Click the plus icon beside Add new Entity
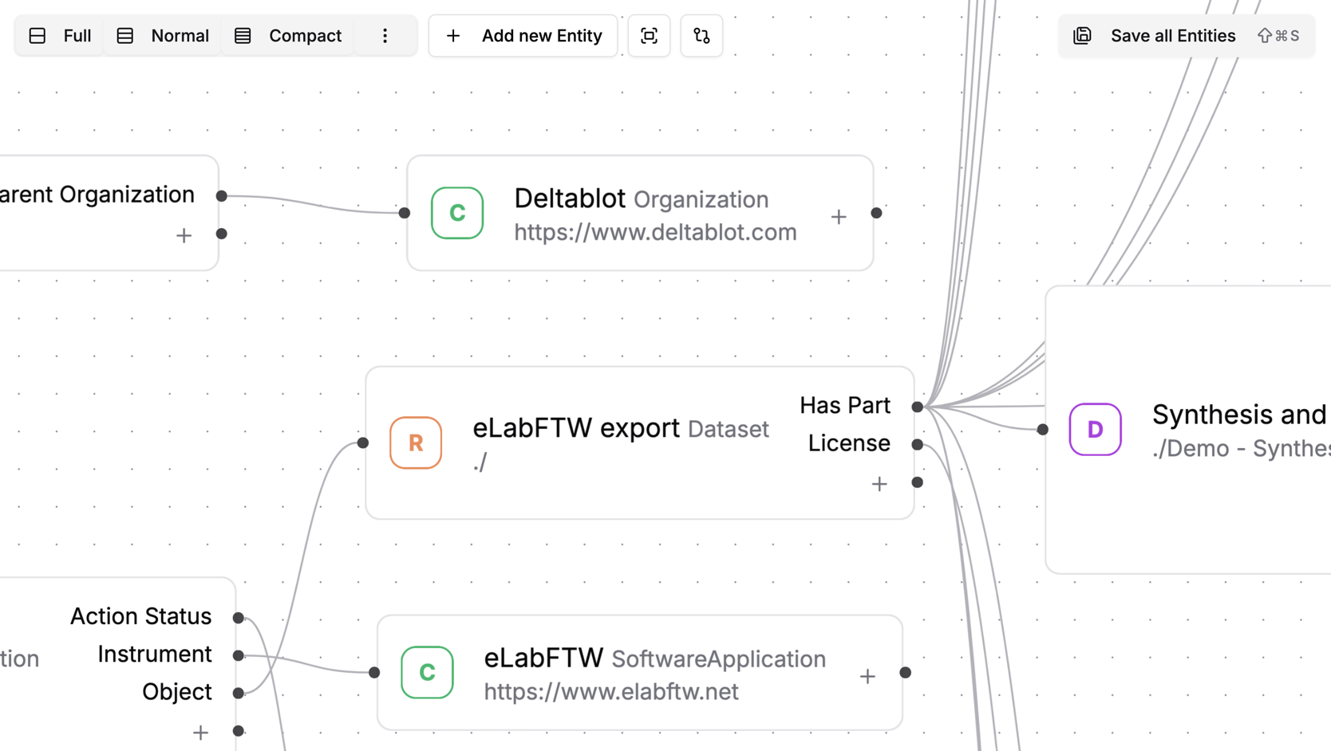This screenshot has height=751, width=1331. [x=453, y=35]
